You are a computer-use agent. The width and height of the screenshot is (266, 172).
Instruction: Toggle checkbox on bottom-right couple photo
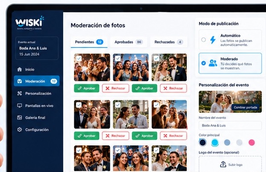tap(156, 150)
